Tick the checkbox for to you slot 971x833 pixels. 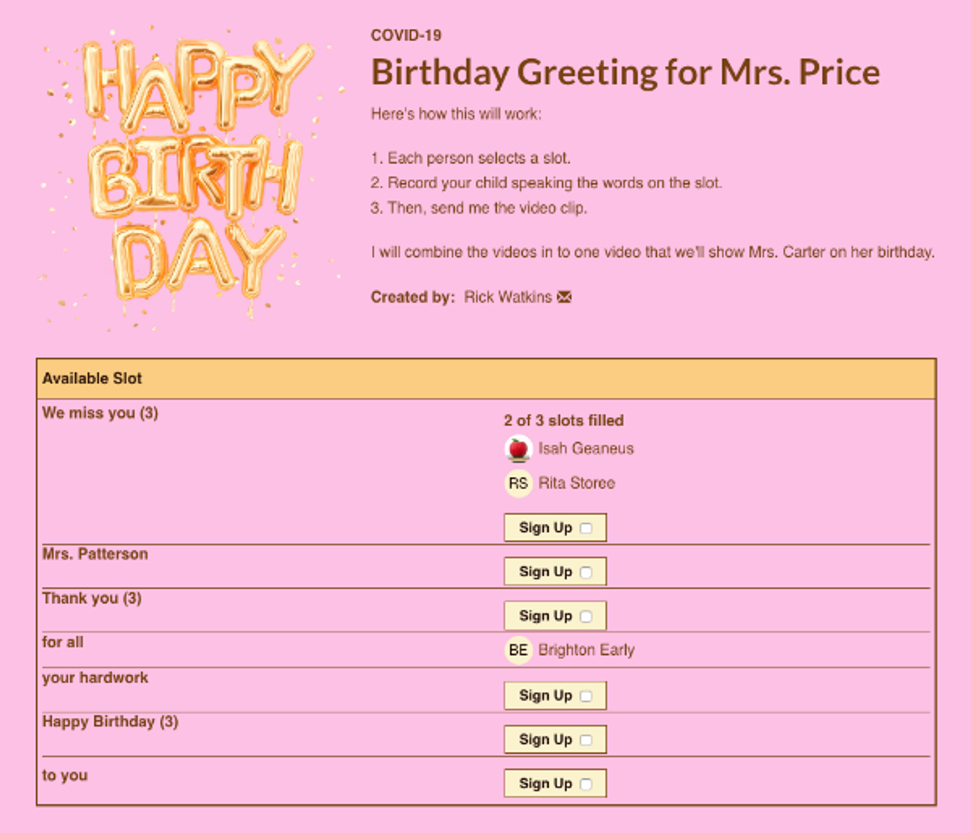(586, 784)
